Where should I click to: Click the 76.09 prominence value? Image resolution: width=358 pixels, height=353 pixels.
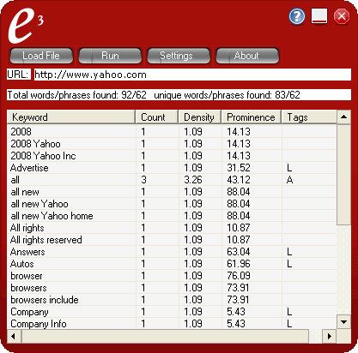tap(239, 276)
